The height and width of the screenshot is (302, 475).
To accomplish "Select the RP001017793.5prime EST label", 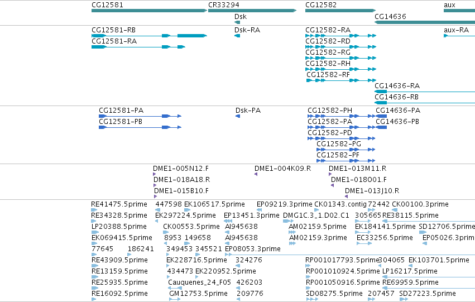I will [x=342, y=260].
